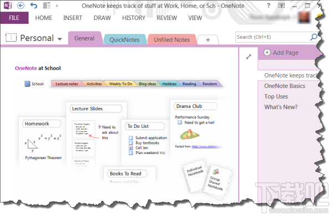
Task: Click the search magnifier icon
Action: [x=314, y=37]
